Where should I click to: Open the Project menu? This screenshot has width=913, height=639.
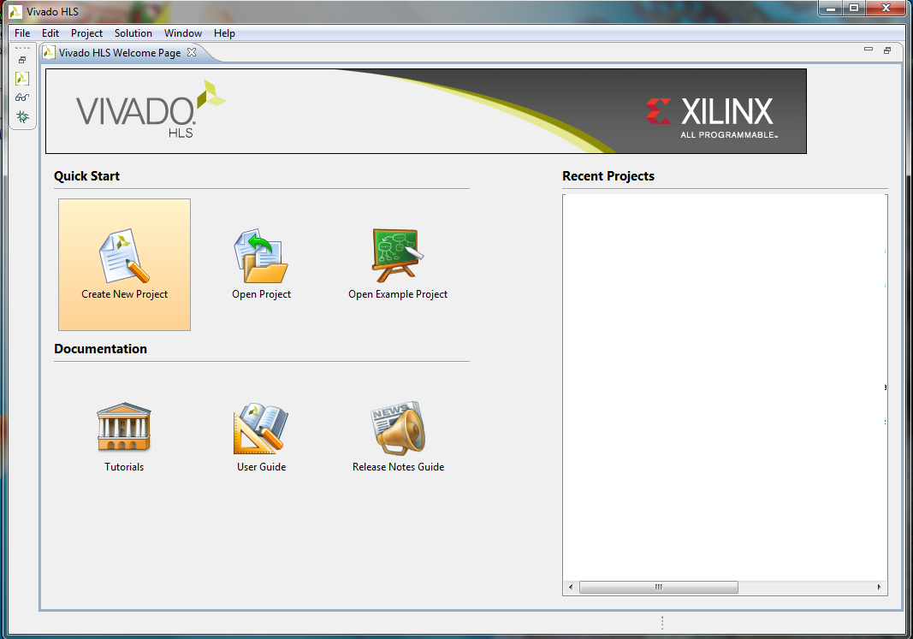click(x=86, y=33)
